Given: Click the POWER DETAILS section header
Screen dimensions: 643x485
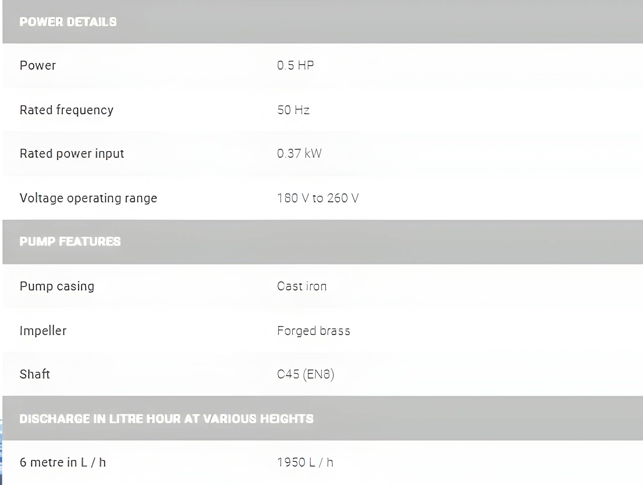Looking at the screenshot, I should click(x=68, y=22).
